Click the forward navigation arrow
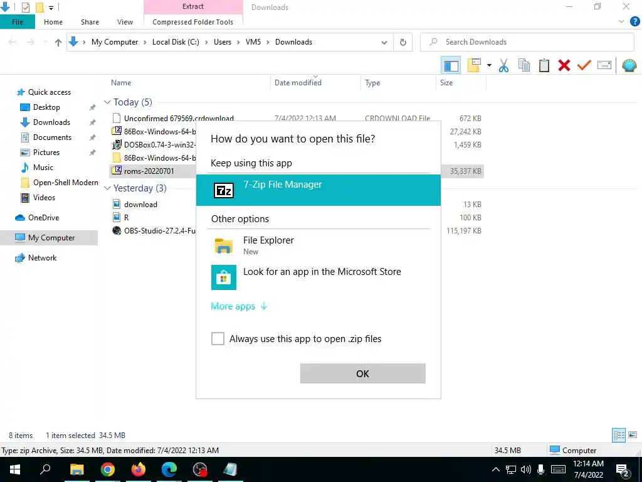This screenshot has height=482, width=642. pyautogui.click(x=31, y=42)
